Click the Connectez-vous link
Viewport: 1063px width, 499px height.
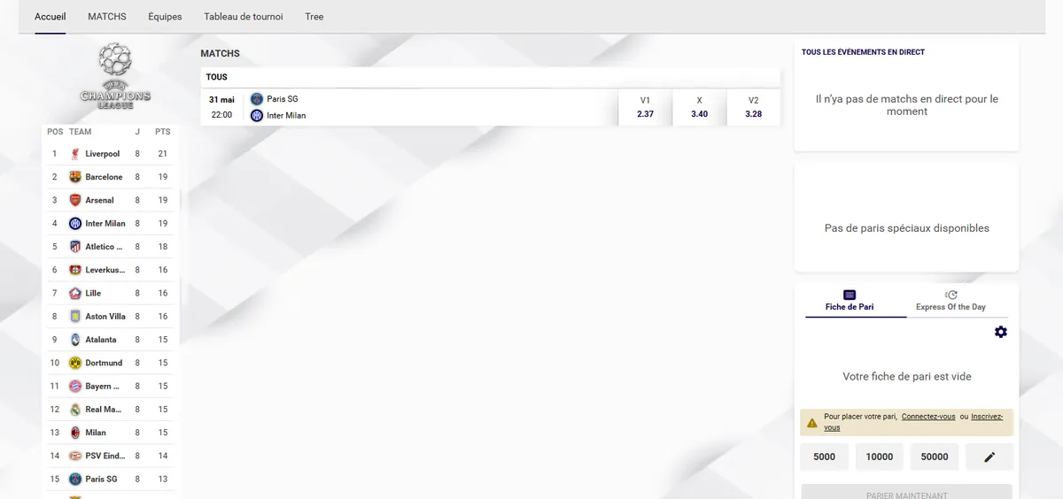click(928, 417)
